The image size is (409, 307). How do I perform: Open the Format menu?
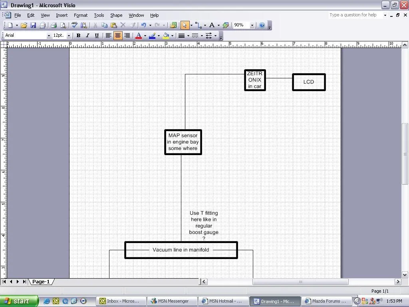click(x=81, y=15)
